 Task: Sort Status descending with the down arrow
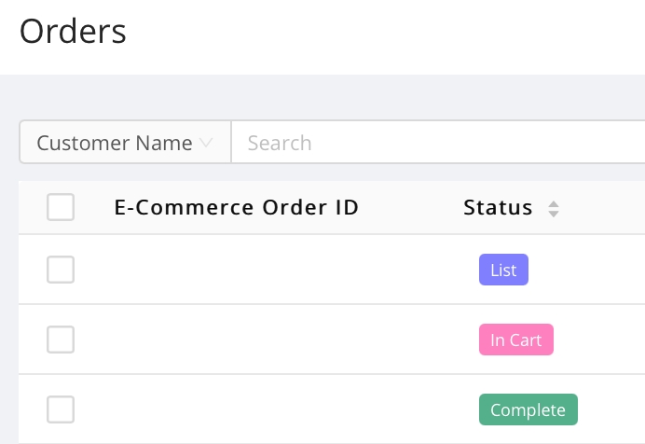click(554, 214)
